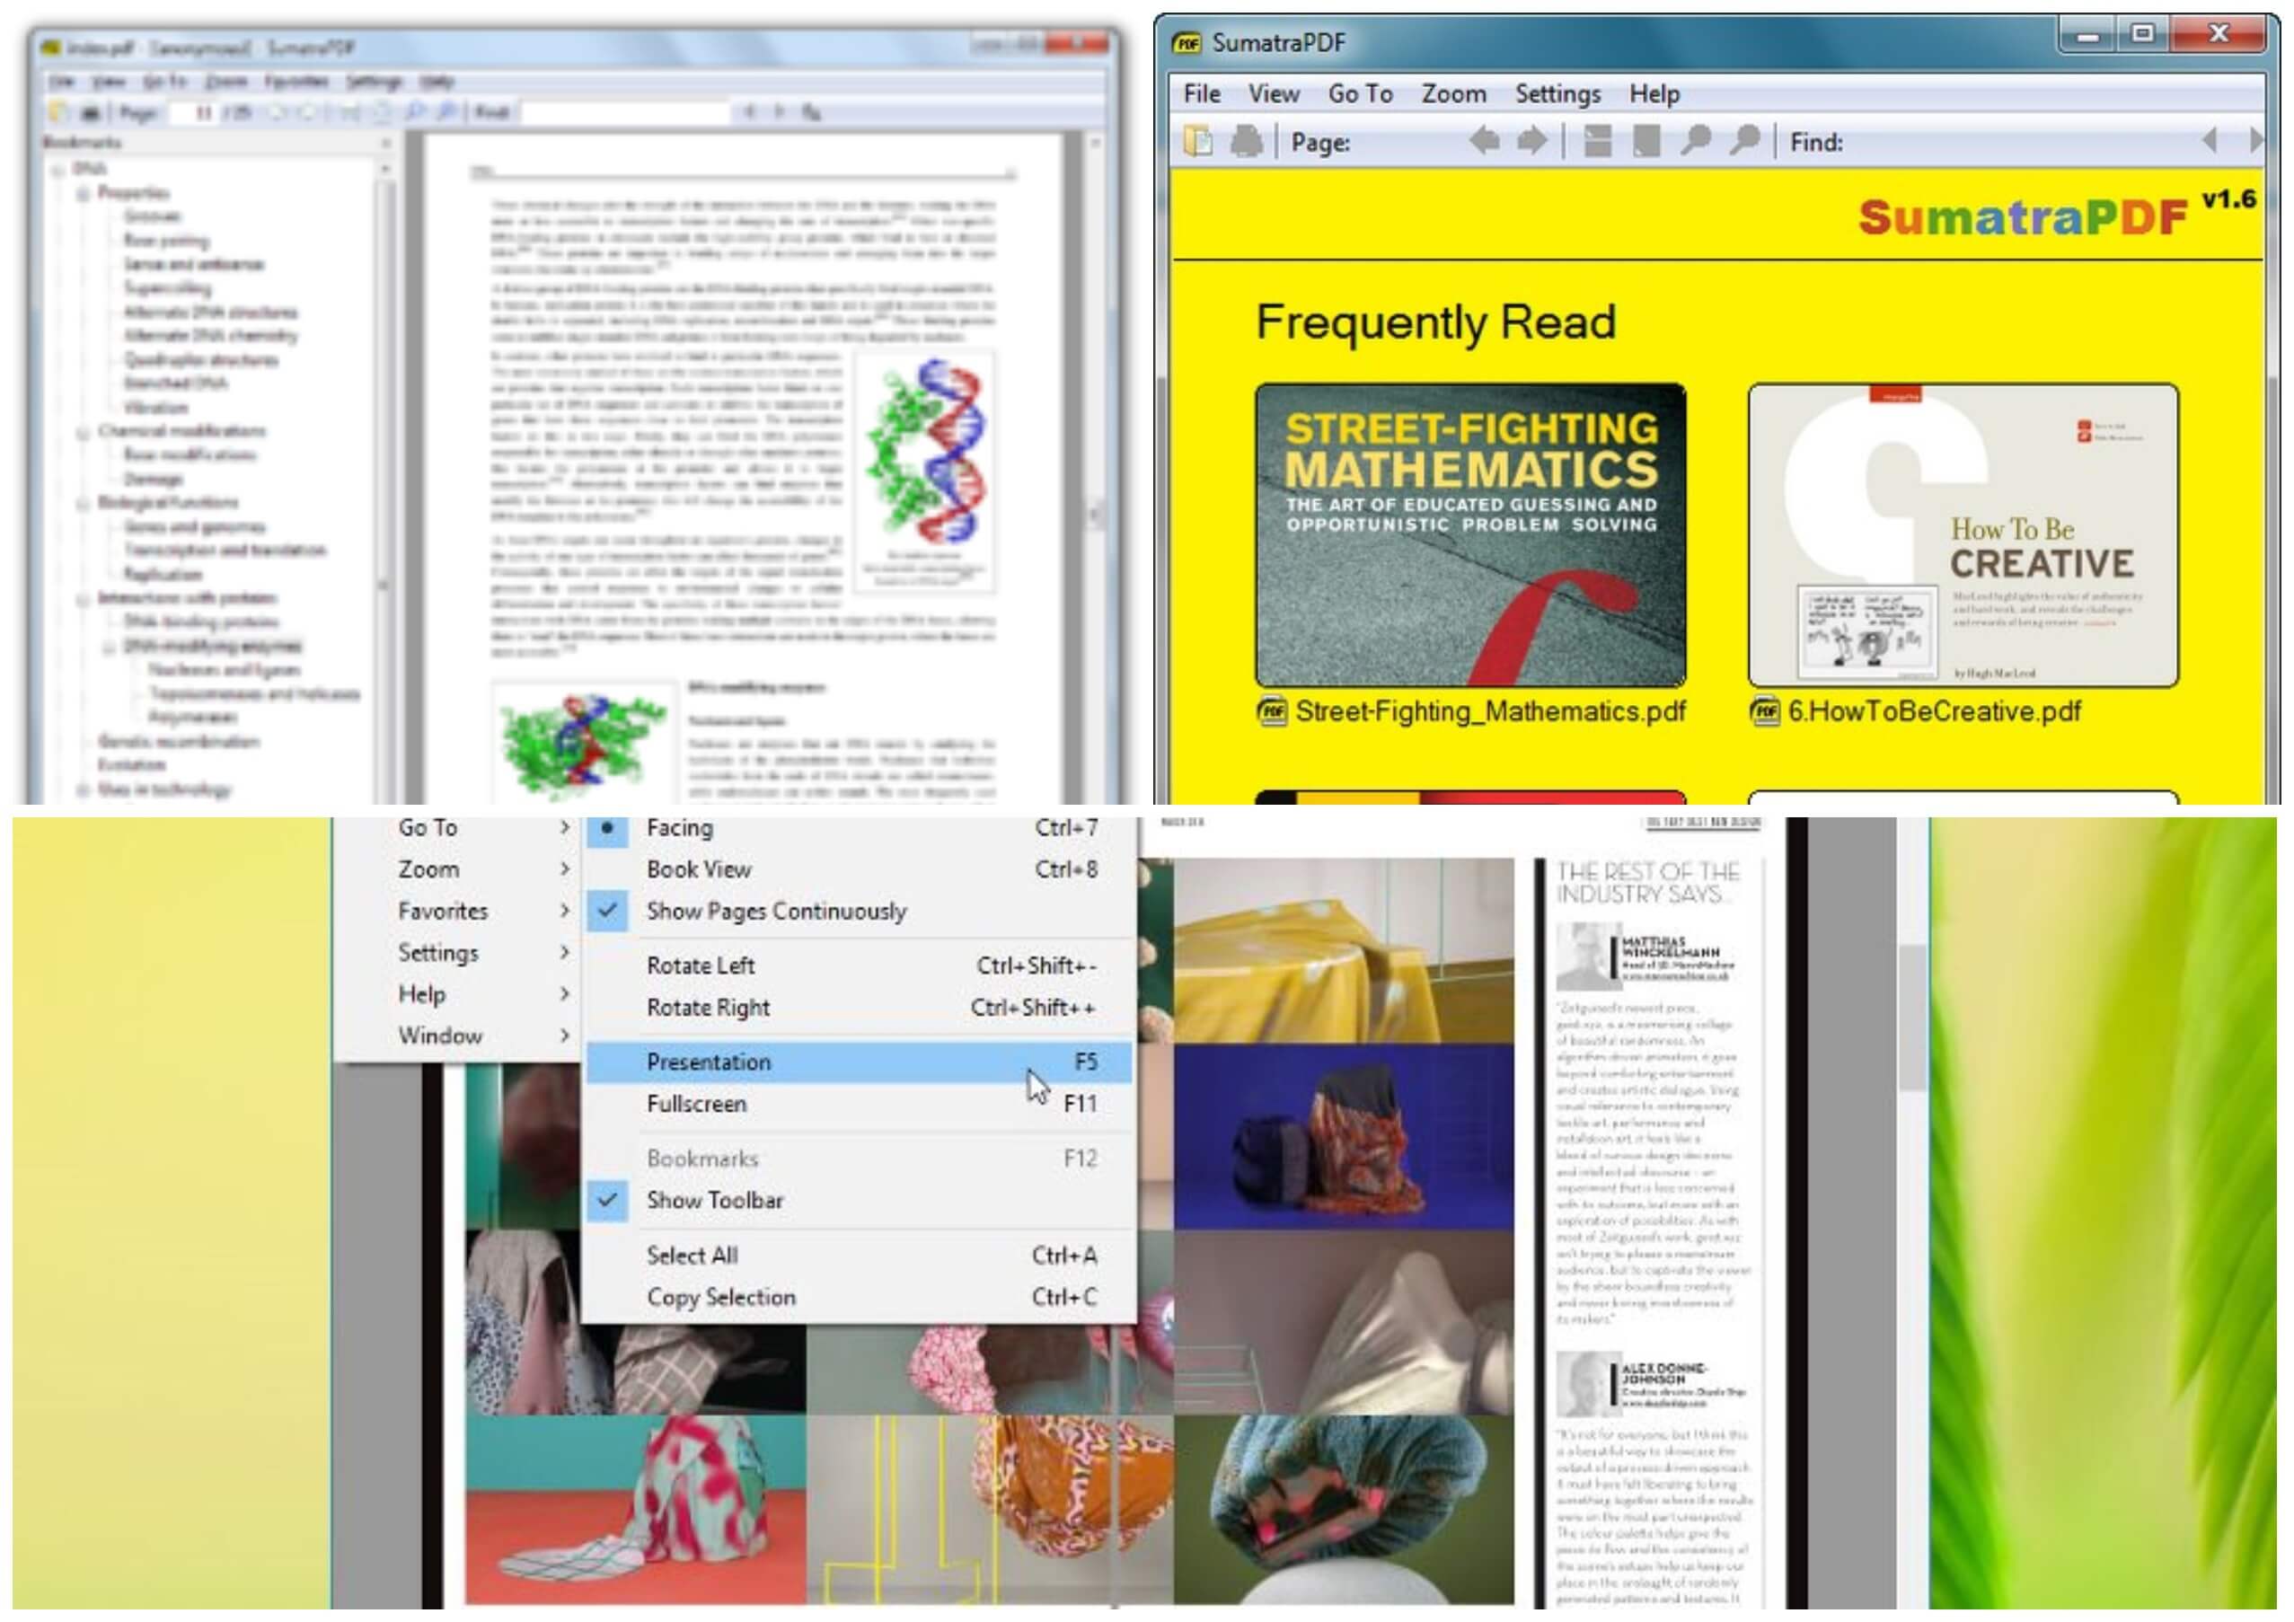The image size is (2294, 1622).
Task: Open How To Be Creative cover thumbnail
Action: pos(1963,535)
